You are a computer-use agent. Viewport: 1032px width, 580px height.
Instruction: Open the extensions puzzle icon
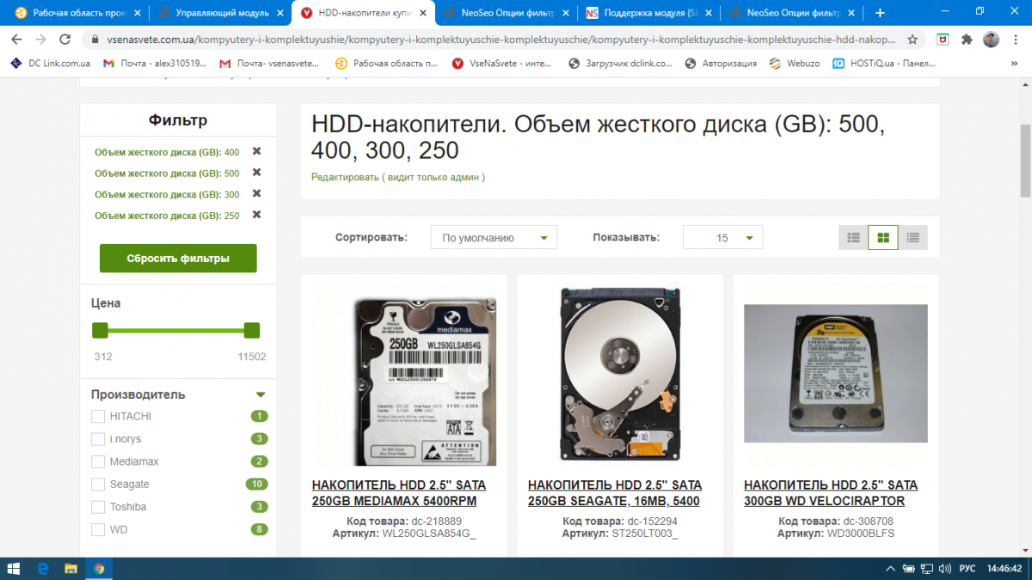pos(967,40)
